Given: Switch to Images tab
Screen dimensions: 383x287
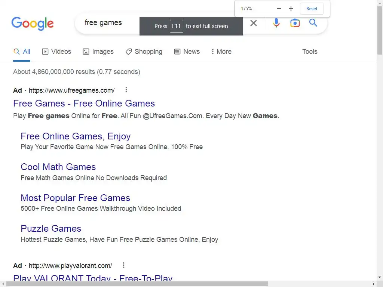Looking at the screenshot, I should (98, 52).
